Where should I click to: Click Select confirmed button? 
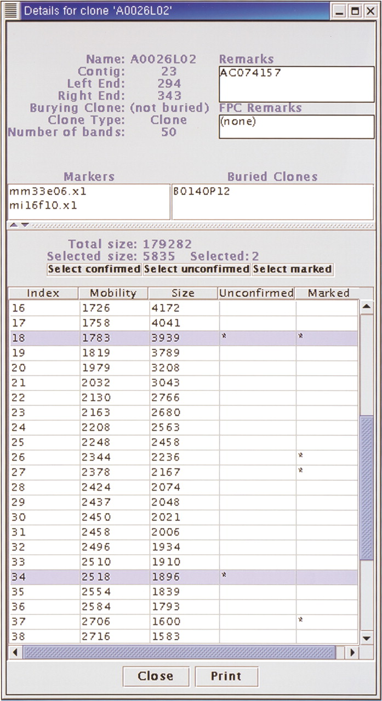(x=95, y=269)
